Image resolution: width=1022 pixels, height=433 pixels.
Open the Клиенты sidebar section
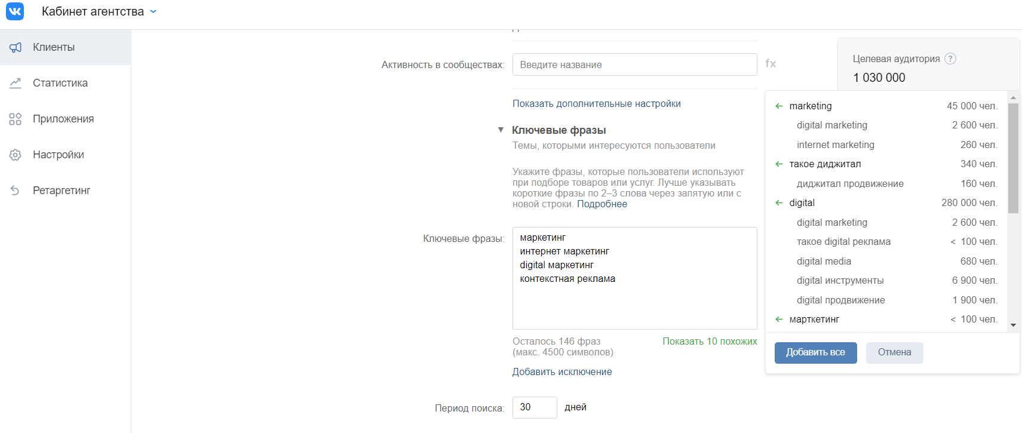pos(65,47)
